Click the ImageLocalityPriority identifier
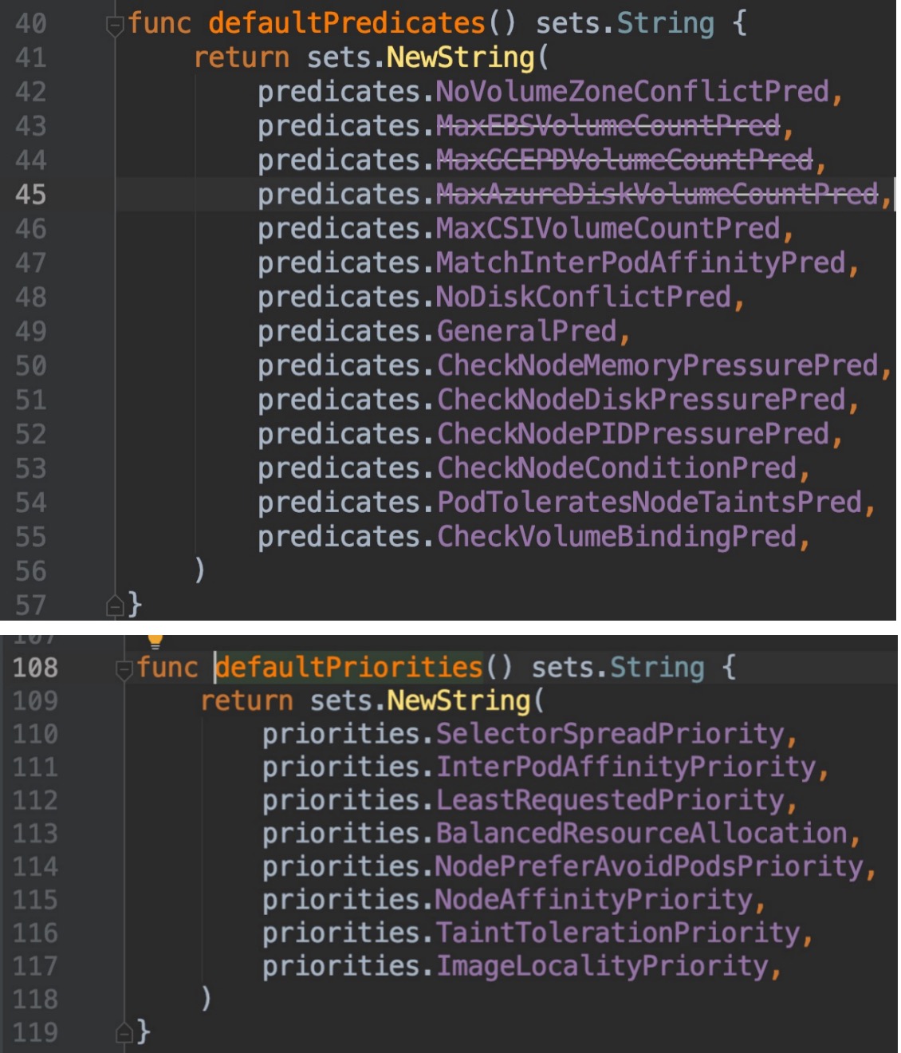The image size is (901, 1053). 602,967
